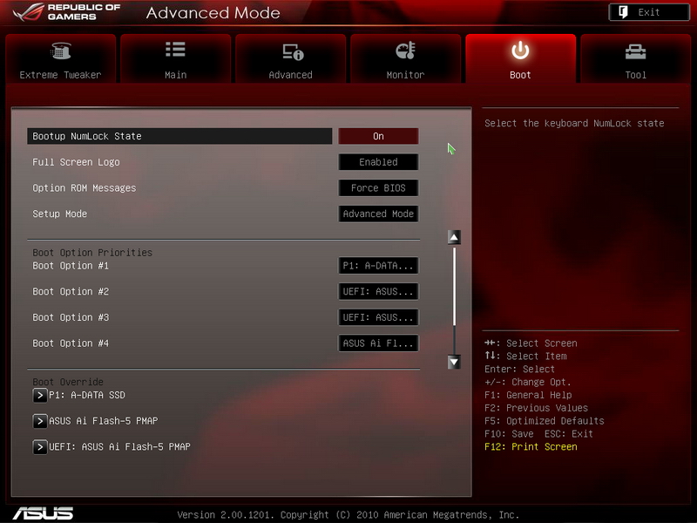Open the Extreme Tweaker tab
This screenshot has width=697, height=523.
(61, 58)
